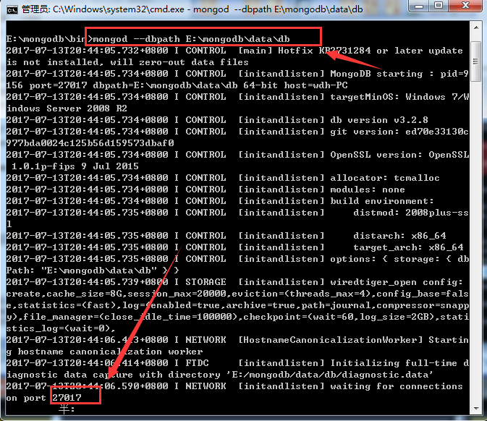Click 'indows Server 2008 R2' text
This screenshot has width=487, height=421.
[67, 109]
